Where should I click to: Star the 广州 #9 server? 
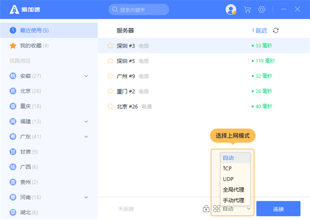pyautogui.click(x=110, y=76)
